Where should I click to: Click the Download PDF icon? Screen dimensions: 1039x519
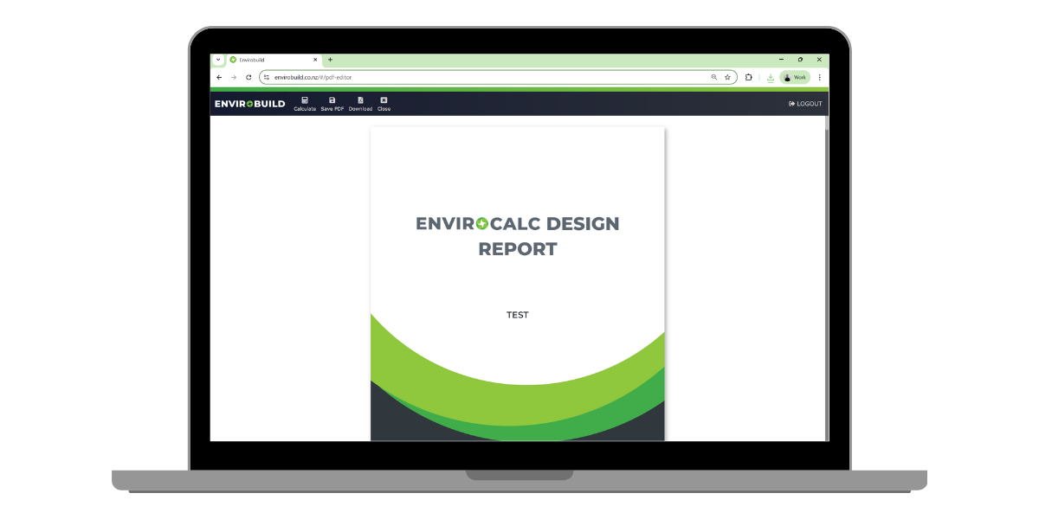click(x=360, y=104)
